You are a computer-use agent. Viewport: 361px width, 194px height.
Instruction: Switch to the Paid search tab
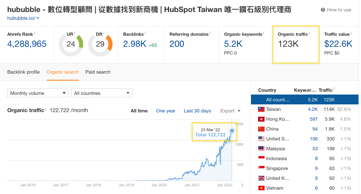98,72
